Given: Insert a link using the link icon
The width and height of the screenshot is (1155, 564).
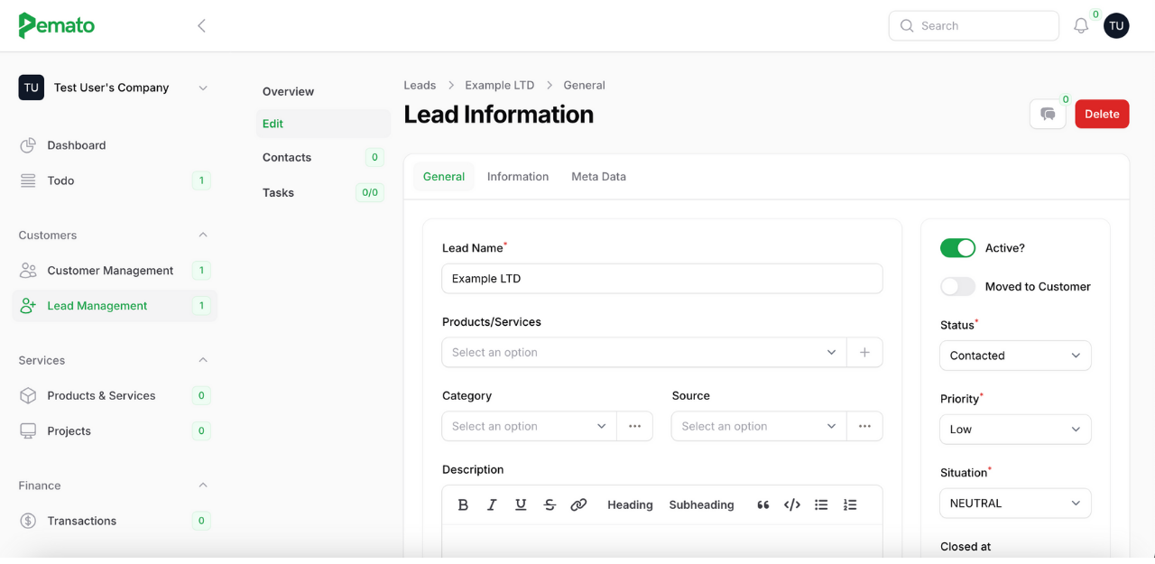Looking at the screenshot, I should click(578, 504).
